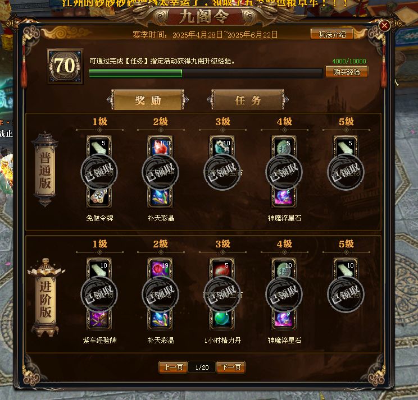Click 普通版 level 5 已领取 stamp
The width and height of the screenshot is (418, 400).
(x=346, y=172)
